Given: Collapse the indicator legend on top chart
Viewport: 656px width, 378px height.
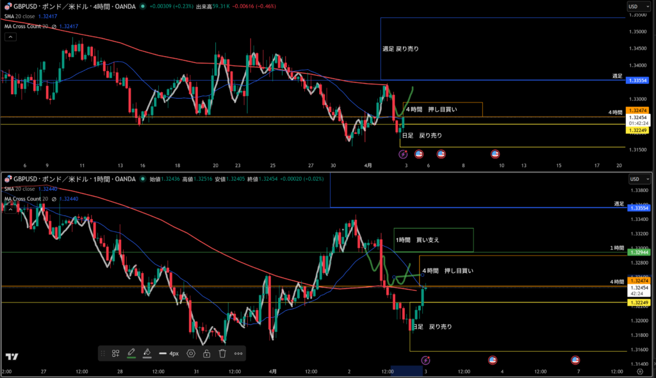Looking at the screenshot, I should point(12,37).
